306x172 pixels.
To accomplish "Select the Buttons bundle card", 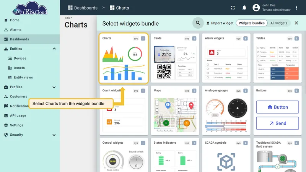I will click(278, 110).
